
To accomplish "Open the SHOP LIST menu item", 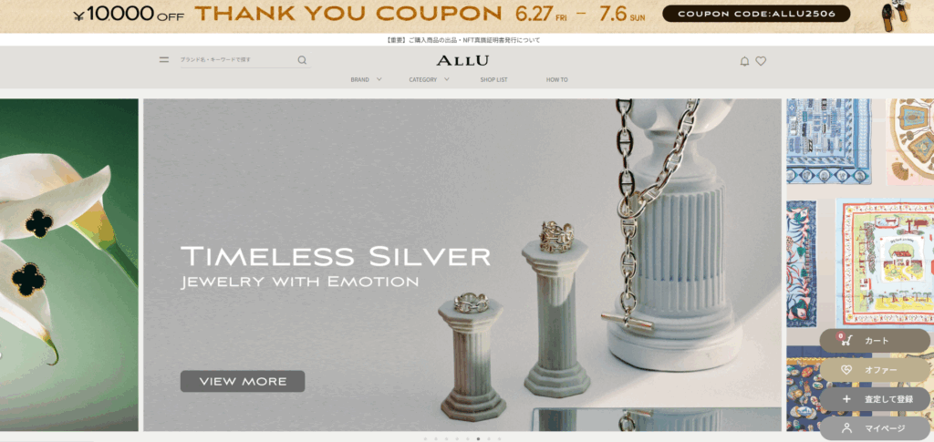I will tap(493, 79).
